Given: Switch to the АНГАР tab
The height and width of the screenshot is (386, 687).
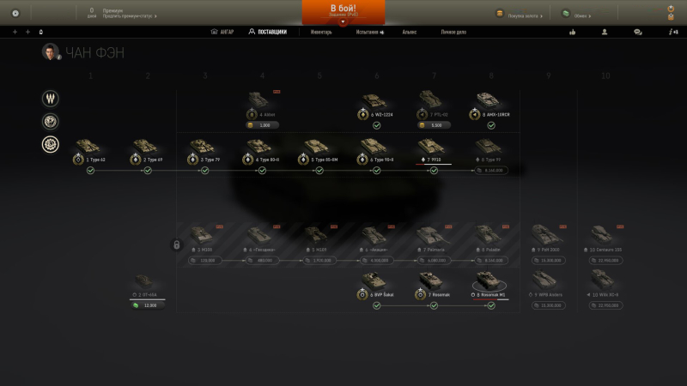Looking at the screenshot, I should pos(222,32).
